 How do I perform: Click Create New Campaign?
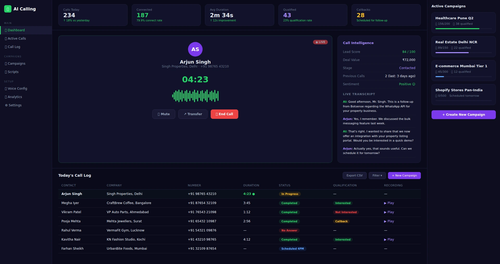click(x=463, y=115)
